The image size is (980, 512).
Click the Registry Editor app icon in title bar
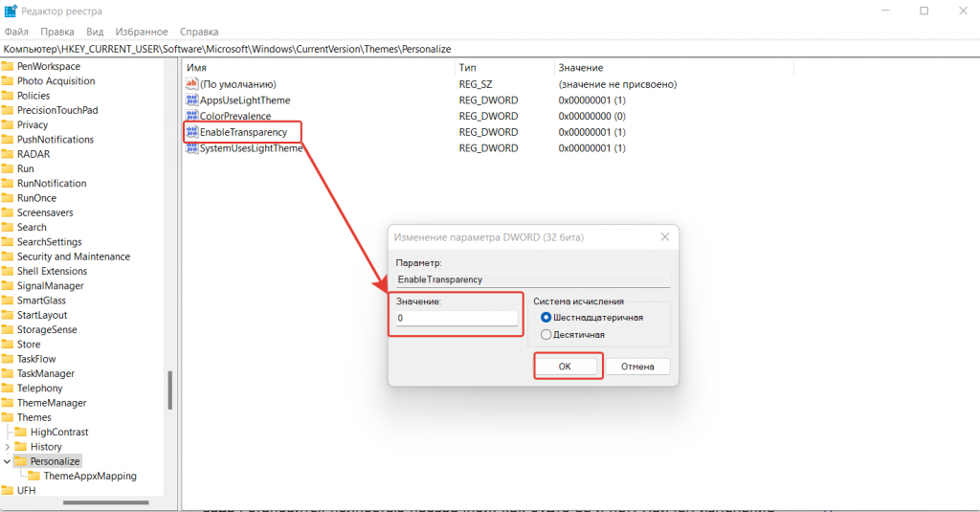click(x=11, y=11)
